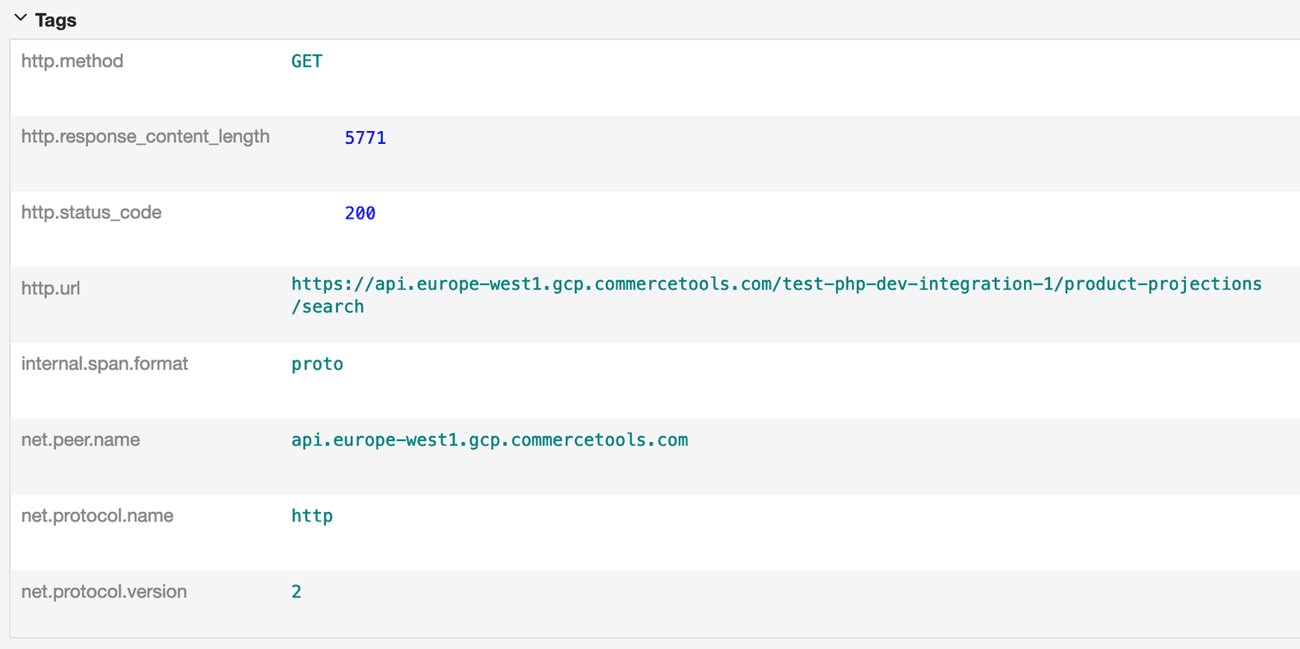The height and width of the screenshot is (649, 1300).
Task: Select the net.protocol.name tag key
Action: click(97, 516)
